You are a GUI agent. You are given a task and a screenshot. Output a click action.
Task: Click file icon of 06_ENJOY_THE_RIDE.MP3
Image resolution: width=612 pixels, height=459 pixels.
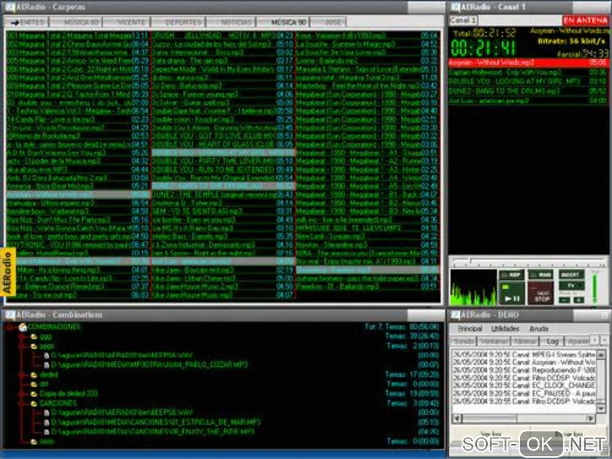coord(47,431)
